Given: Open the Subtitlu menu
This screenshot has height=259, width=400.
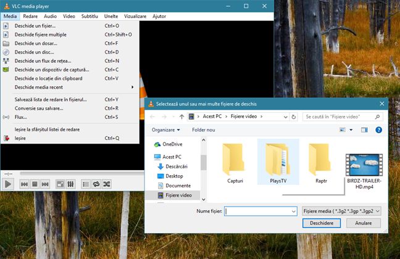Looking at the screenshot, I should coord(90,16).
